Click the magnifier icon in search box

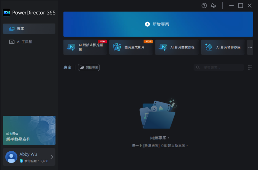tap(198, 67)
